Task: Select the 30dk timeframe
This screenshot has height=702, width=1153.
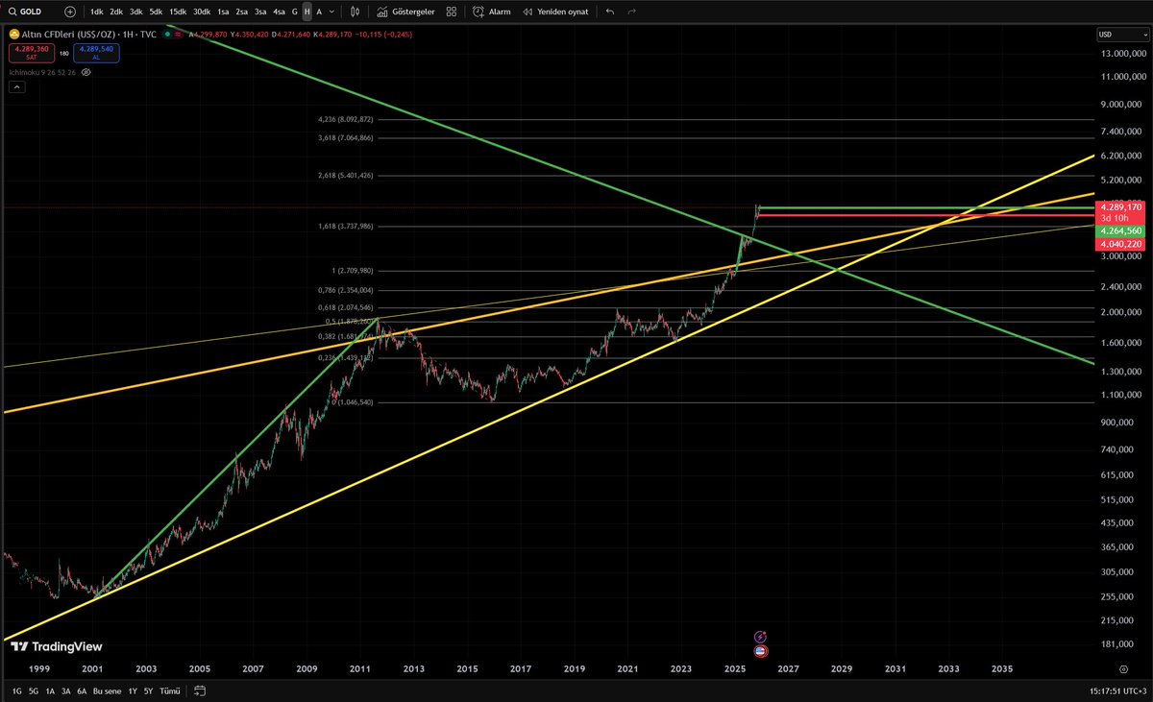Action: click(x=202, y=12)
